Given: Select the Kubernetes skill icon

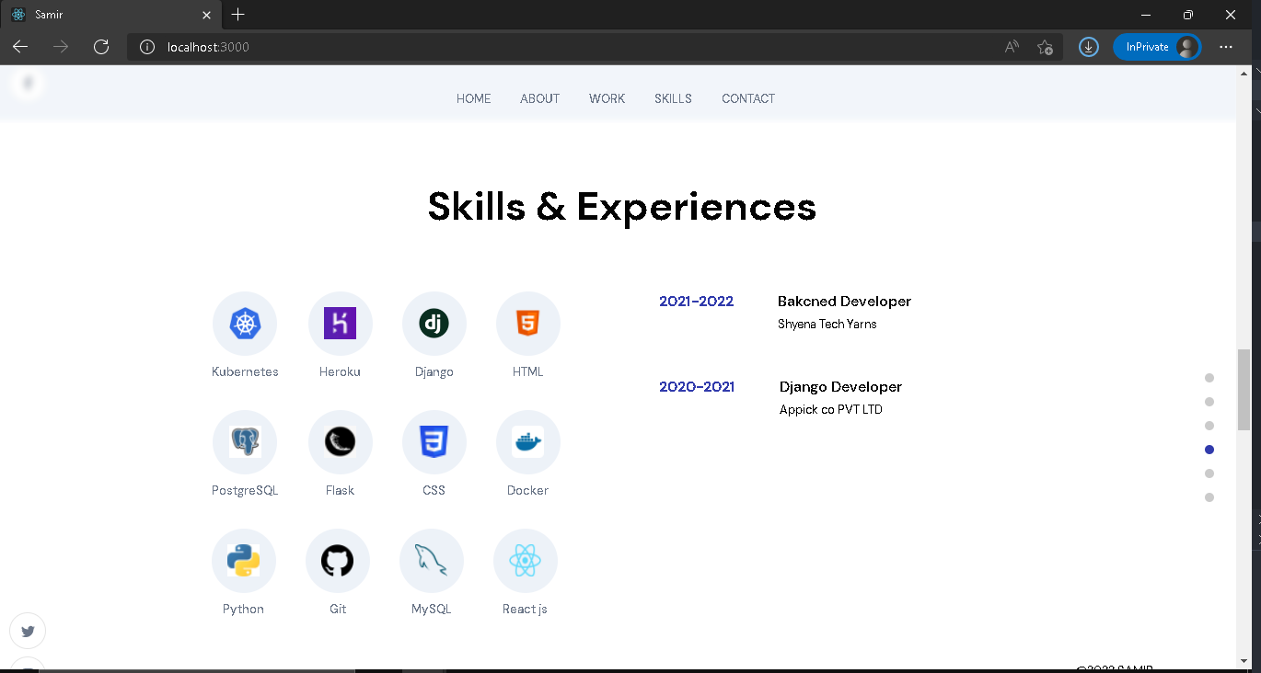Looking at the screenshot, I should [x=244, y=323].
